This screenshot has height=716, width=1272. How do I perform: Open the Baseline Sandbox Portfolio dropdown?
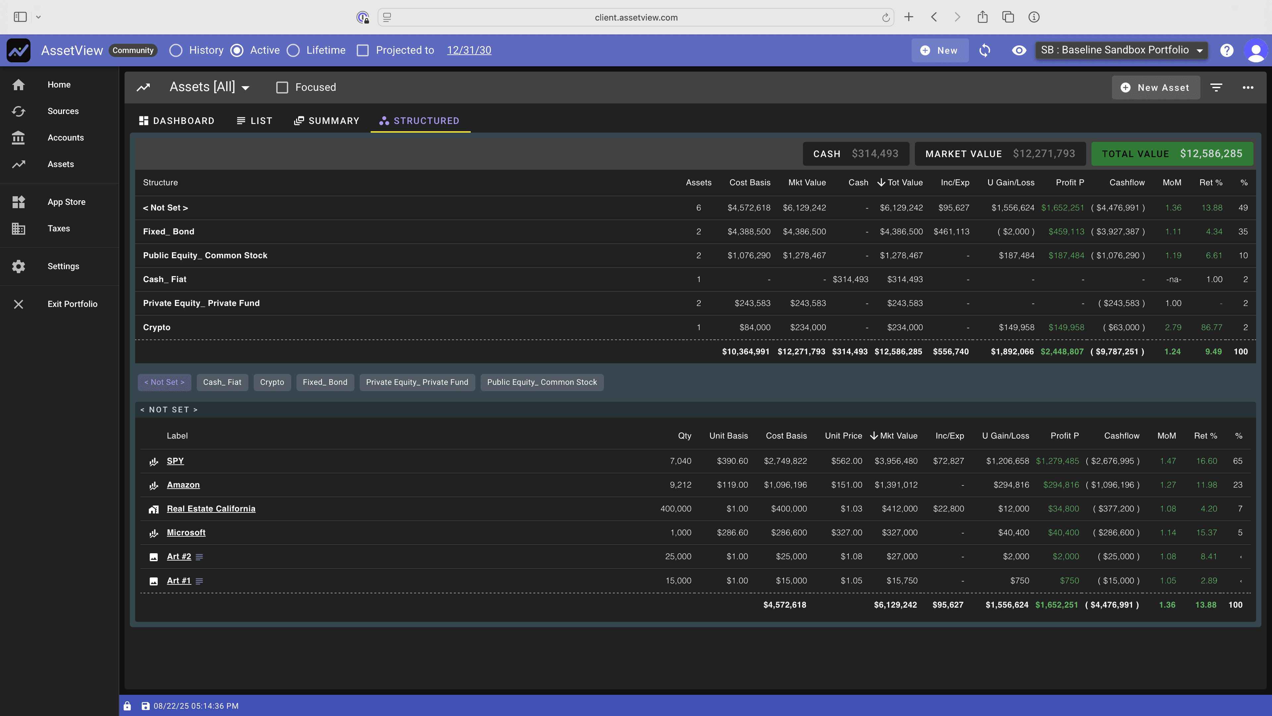(1121, 50)
